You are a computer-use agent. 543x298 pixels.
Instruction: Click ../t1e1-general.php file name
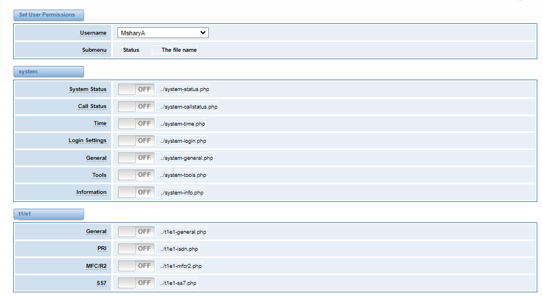183,231
